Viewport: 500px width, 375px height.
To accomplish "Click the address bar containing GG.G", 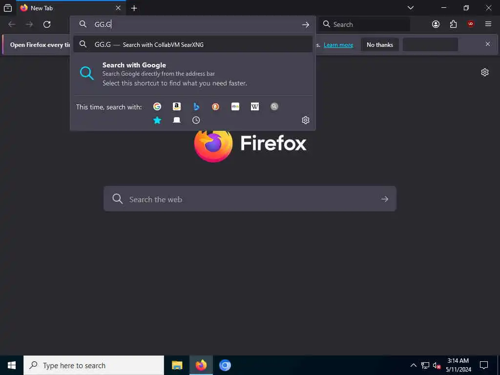I will (192, 24).
